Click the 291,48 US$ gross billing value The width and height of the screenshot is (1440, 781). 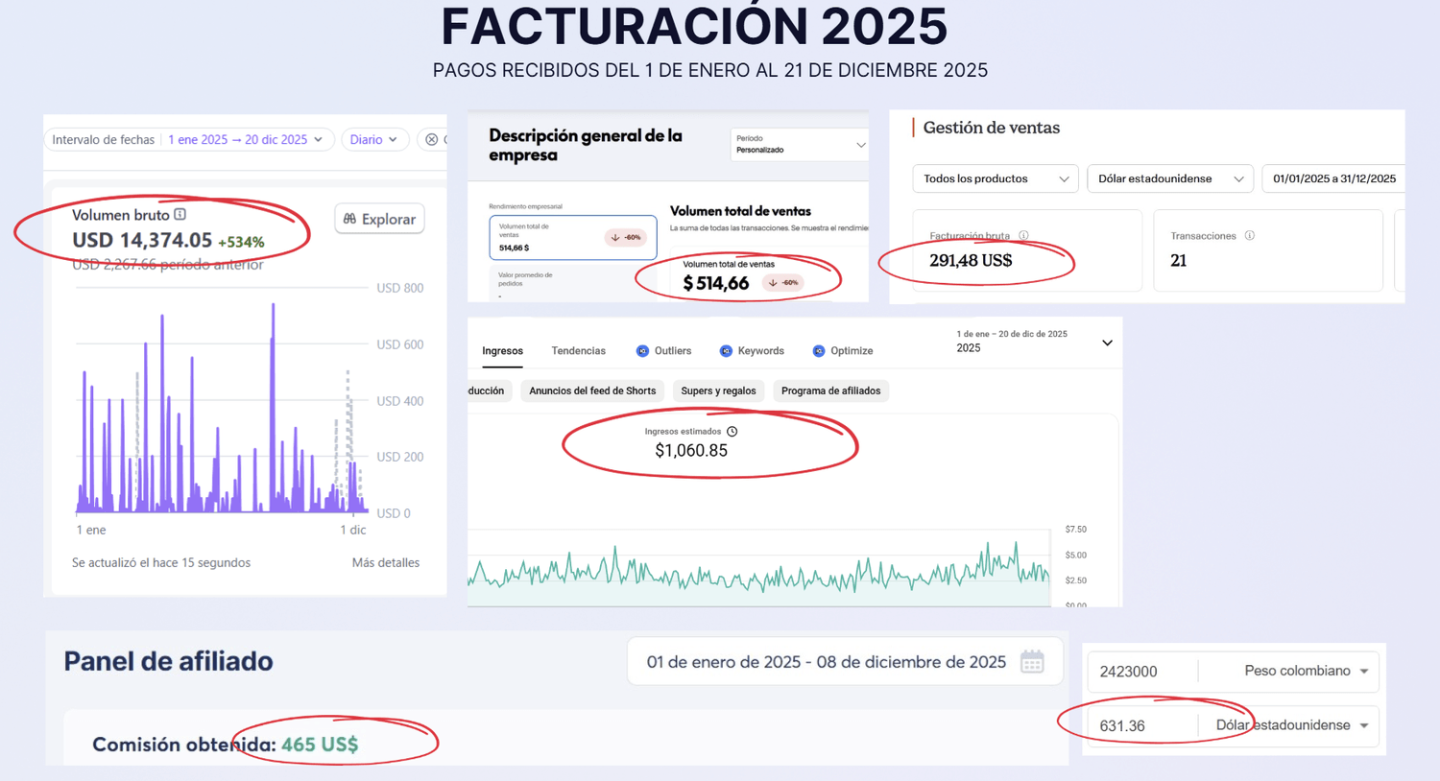pos(971,261)
